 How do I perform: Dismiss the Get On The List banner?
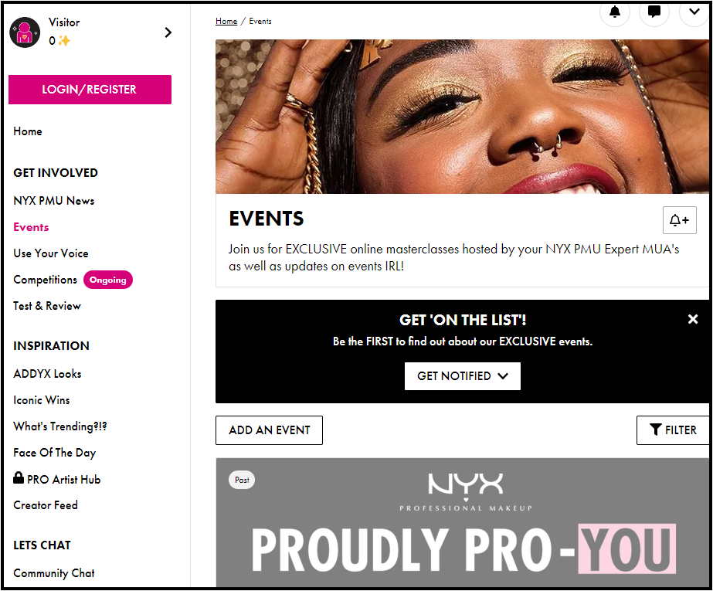693,319
